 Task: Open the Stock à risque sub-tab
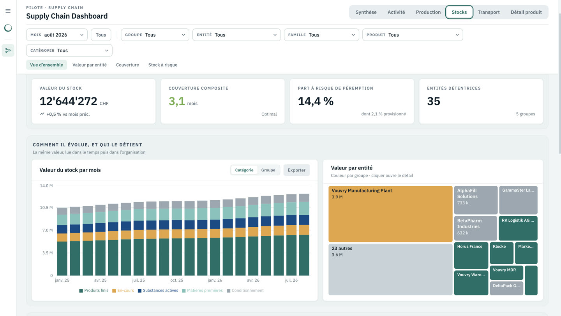coord(163,65)
